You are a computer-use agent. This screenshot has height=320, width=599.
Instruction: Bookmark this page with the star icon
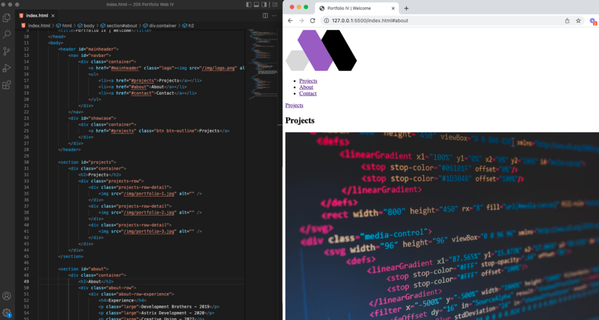(x=579, y=20)
